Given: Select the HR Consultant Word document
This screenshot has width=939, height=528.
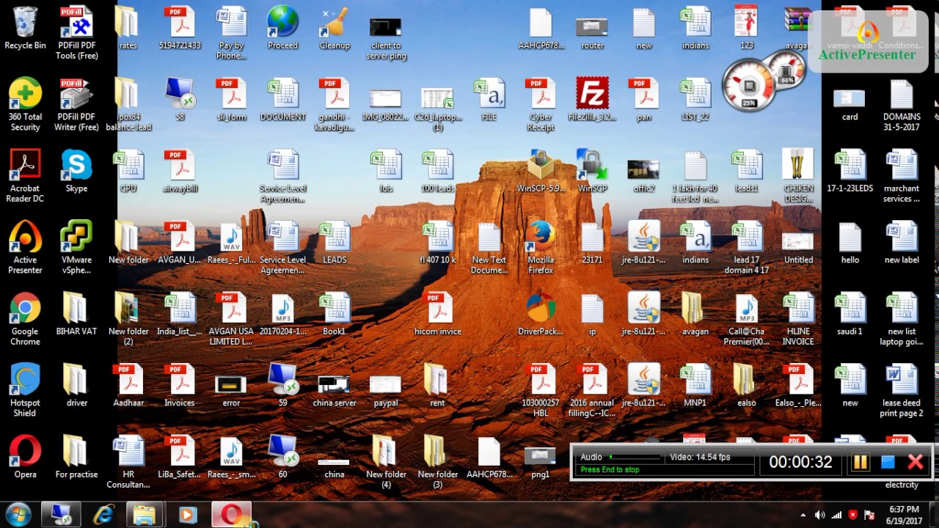Looking at the screenshot, I should point(128,463).
